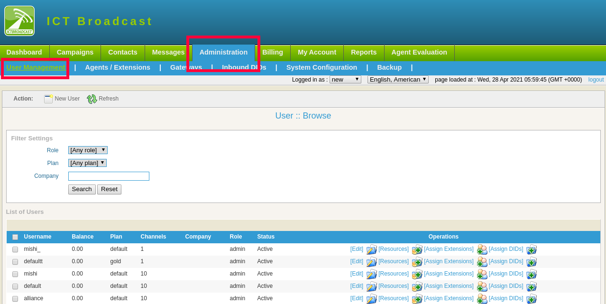This screenshot has width=606, height=304.
Task: Select the Administration tab
Action: pyautogui.click(x=223, y=52)
